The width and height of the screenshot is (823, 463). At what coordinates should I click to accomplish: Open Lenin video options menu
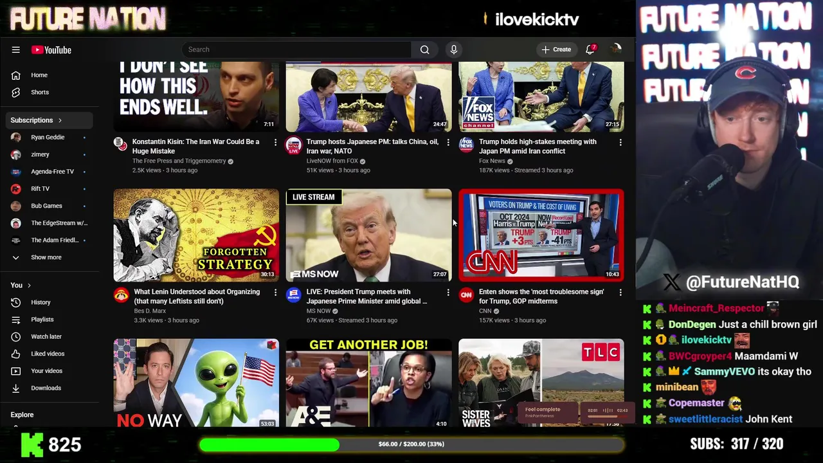pyautogui.click(x=275, y=292)
